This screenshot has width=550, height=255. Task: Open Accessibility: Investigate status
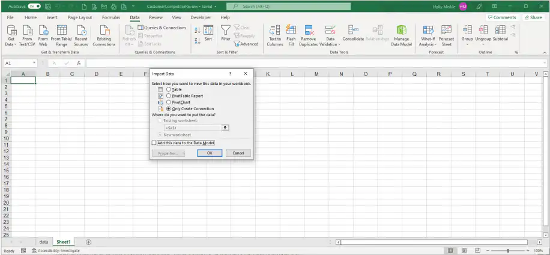(56, 250)
